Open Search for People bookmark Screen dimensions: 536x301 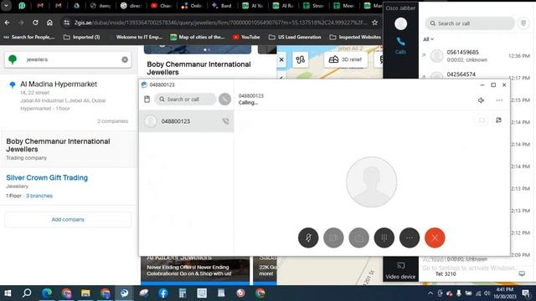tap(29, 37)
